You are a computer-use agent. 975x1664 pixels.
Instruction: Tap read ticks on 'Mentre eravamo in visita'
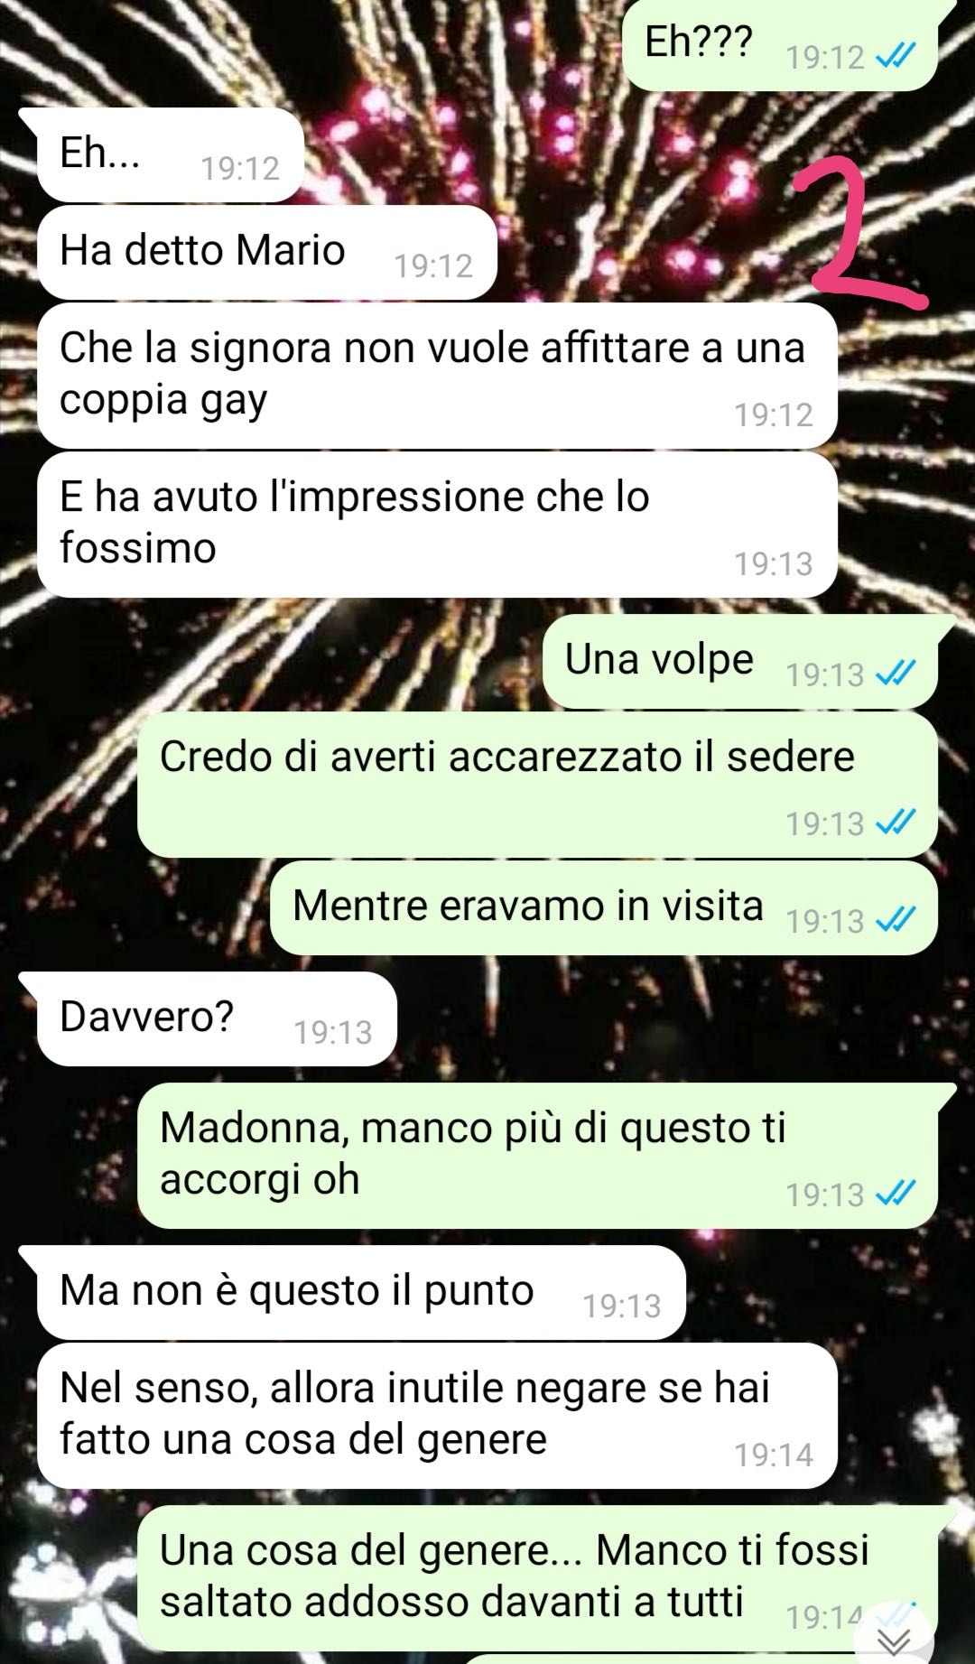point(896,919)
